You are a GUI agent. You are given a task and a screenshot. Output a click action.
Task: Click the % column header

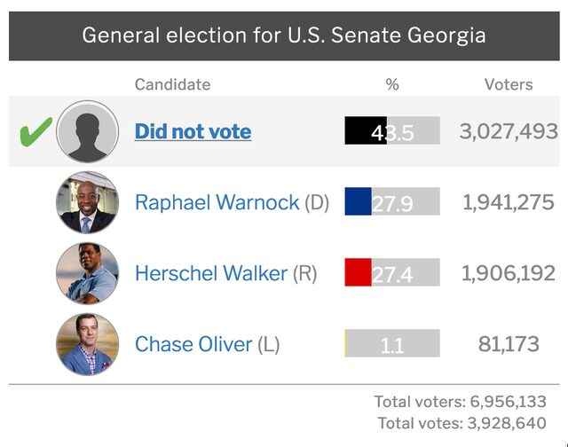click(392, 84)
